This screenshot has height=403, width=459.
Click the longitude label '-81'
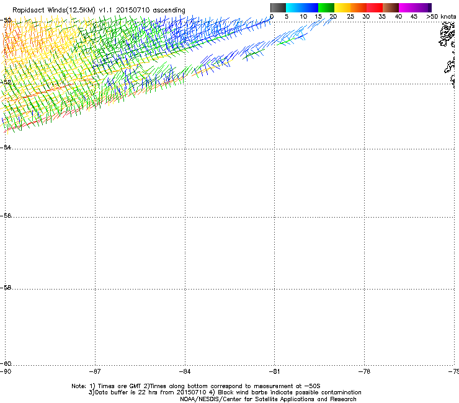(x=274, y=371)
